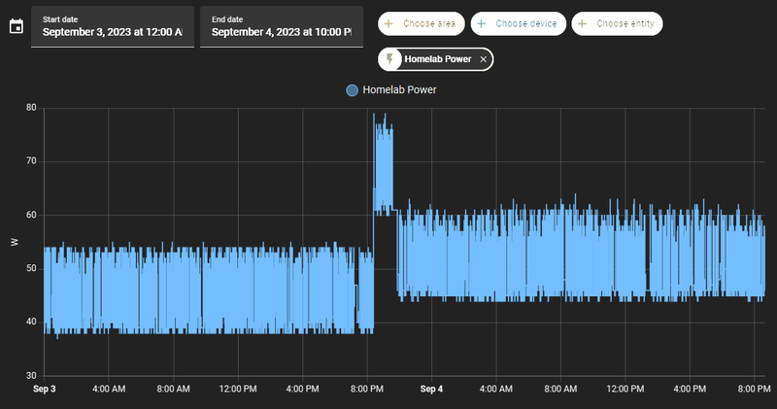The width and height of the screenshot is (777, 409).
Task: Toggle Homelab Power series via legend label
Action: pyautogui.click(x=399, y=89)
